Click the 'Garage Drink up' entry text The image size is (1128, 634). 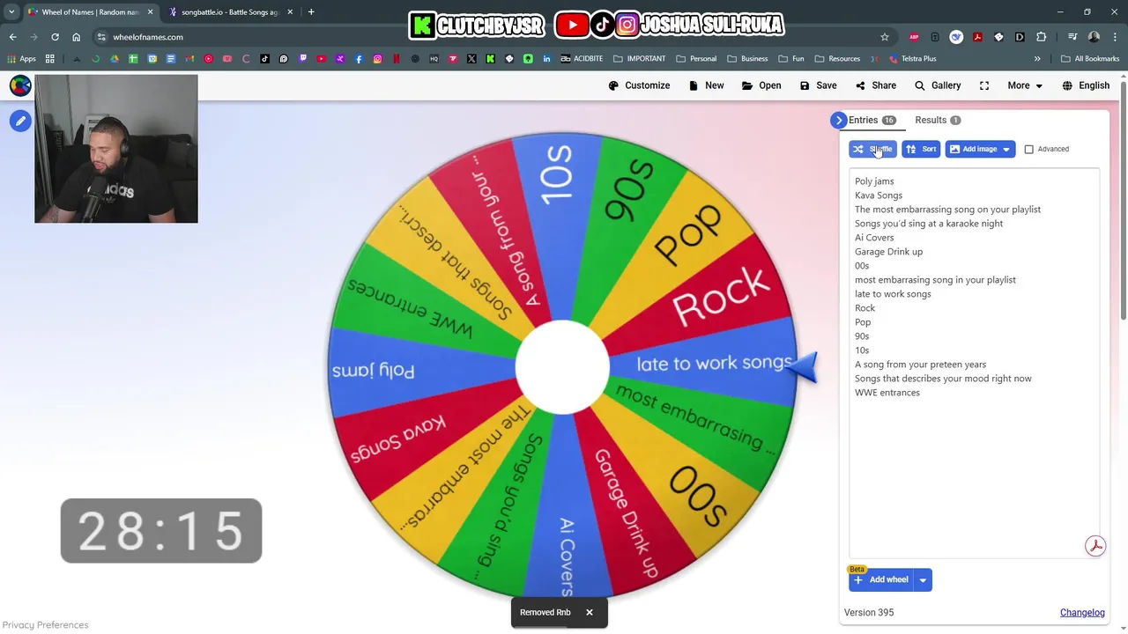click(x=888, y=251)
